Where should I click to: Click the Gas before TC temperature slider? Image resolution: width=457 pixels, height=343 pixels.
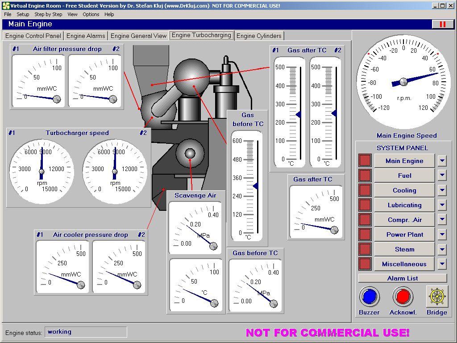tap(255, 186)
